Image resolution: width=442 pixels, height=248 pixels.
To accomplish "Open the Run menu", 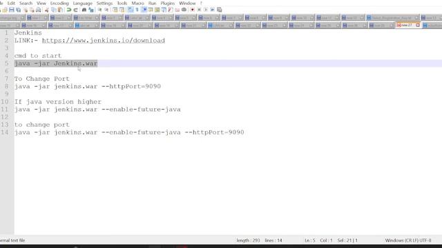I will 152,3.
